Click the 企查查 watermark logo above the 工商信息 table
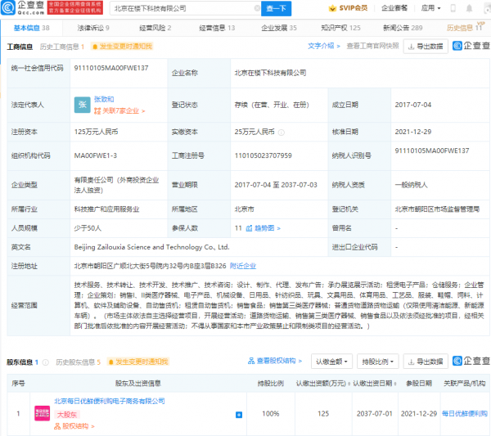Screen dimensions: 491x436 click(471, 46)
